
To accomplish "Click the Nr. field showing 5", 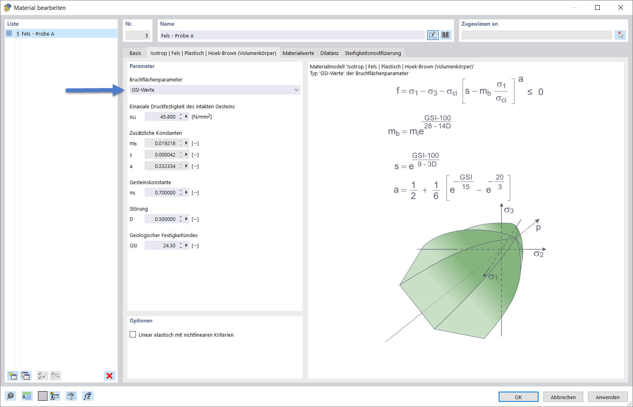I will tap(138, 36).
